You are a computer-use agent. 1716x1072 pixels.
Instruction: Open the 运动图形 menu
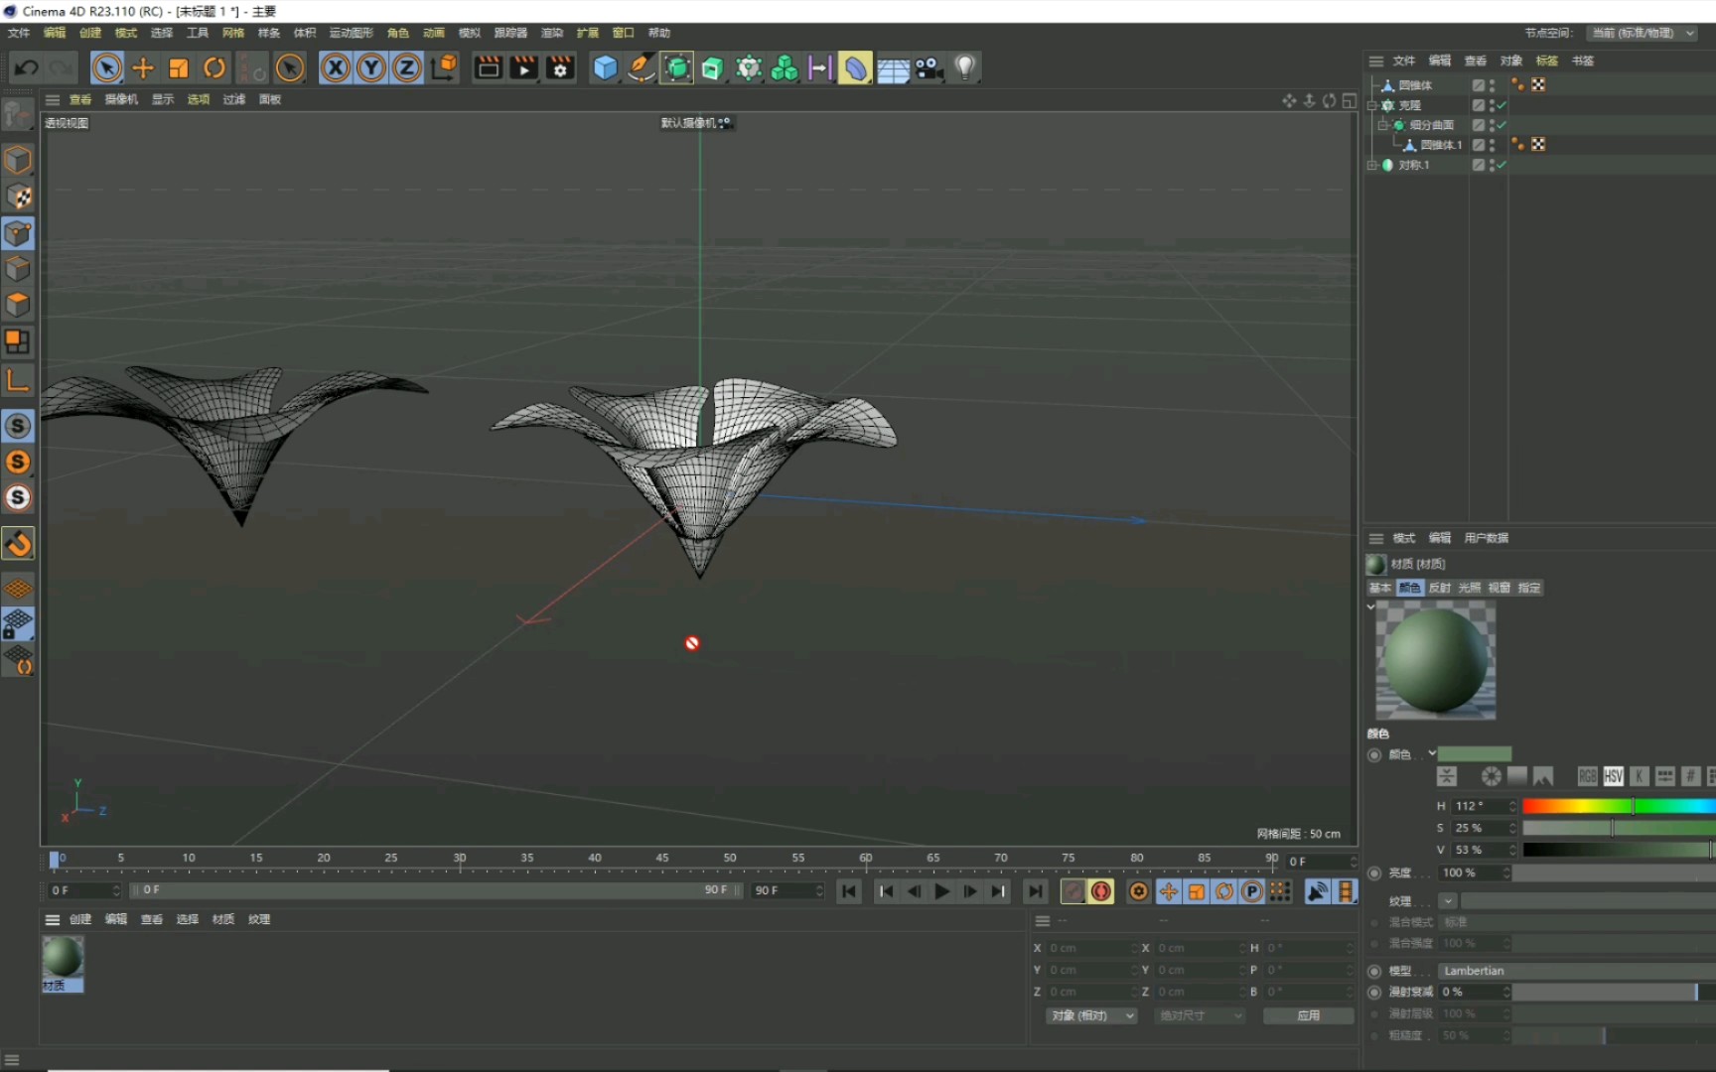351,33
